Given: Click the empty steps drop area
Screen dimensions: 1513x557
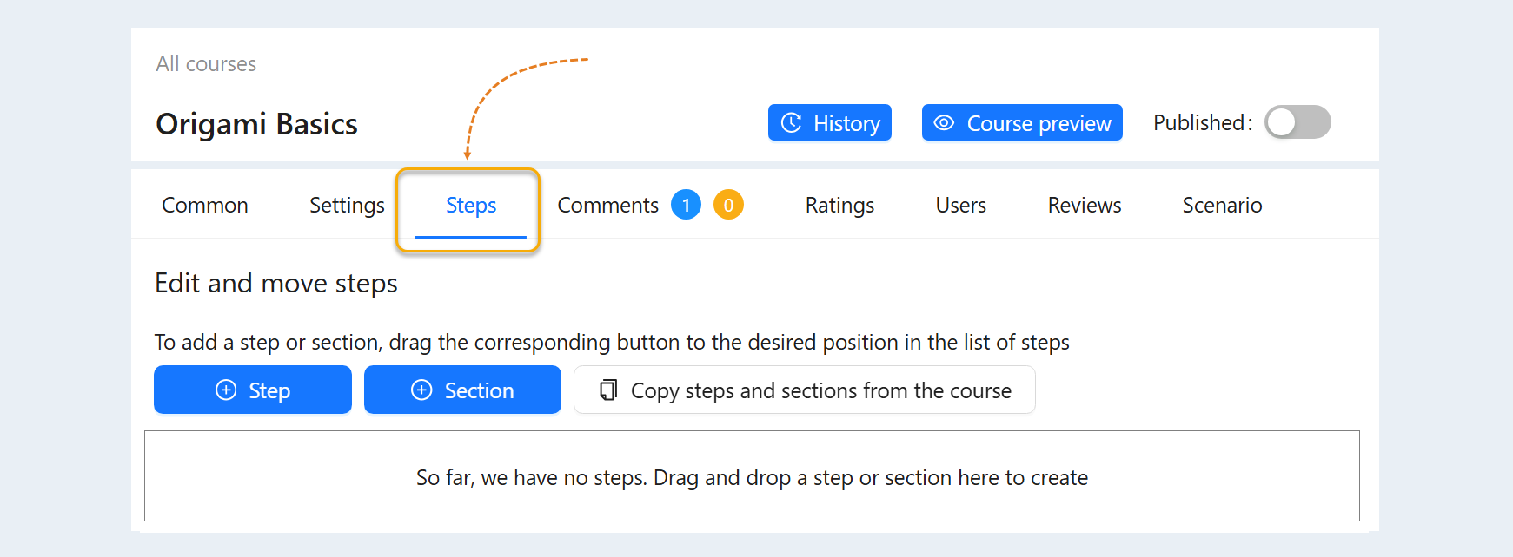Looking at the screenshot, I should tap(752, 476).
